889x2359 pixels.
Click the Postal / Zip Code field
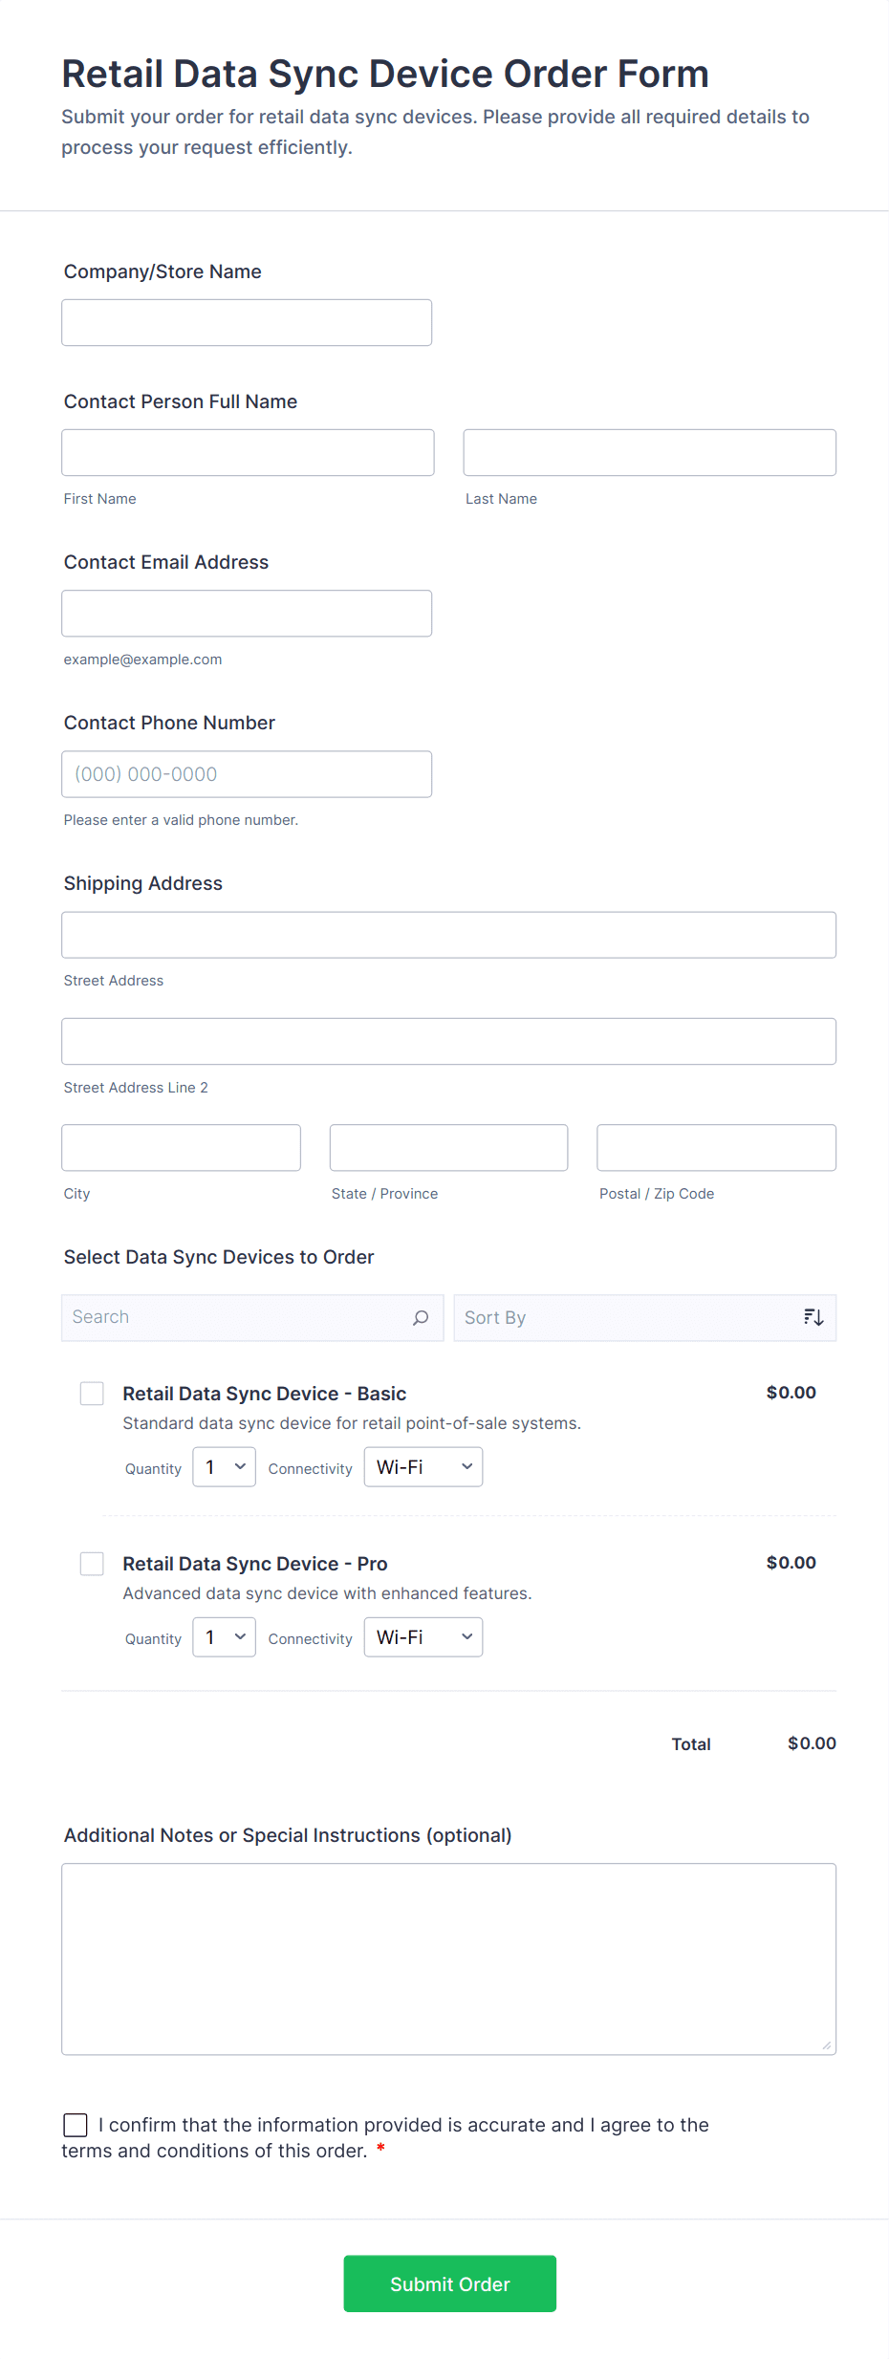(x=716, y=1148)
